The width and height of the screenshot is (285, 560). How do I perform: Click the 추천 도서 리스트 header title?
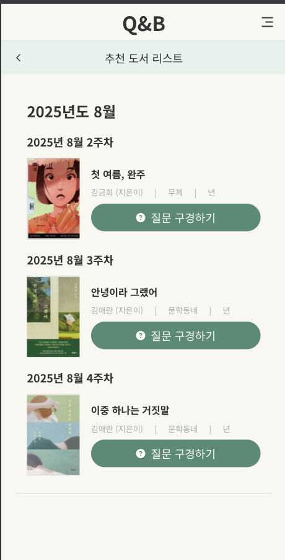pos(144,58)
